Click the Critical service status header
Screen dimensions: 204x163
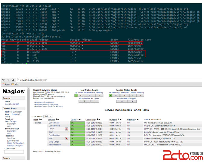click(x=133, y=92)
